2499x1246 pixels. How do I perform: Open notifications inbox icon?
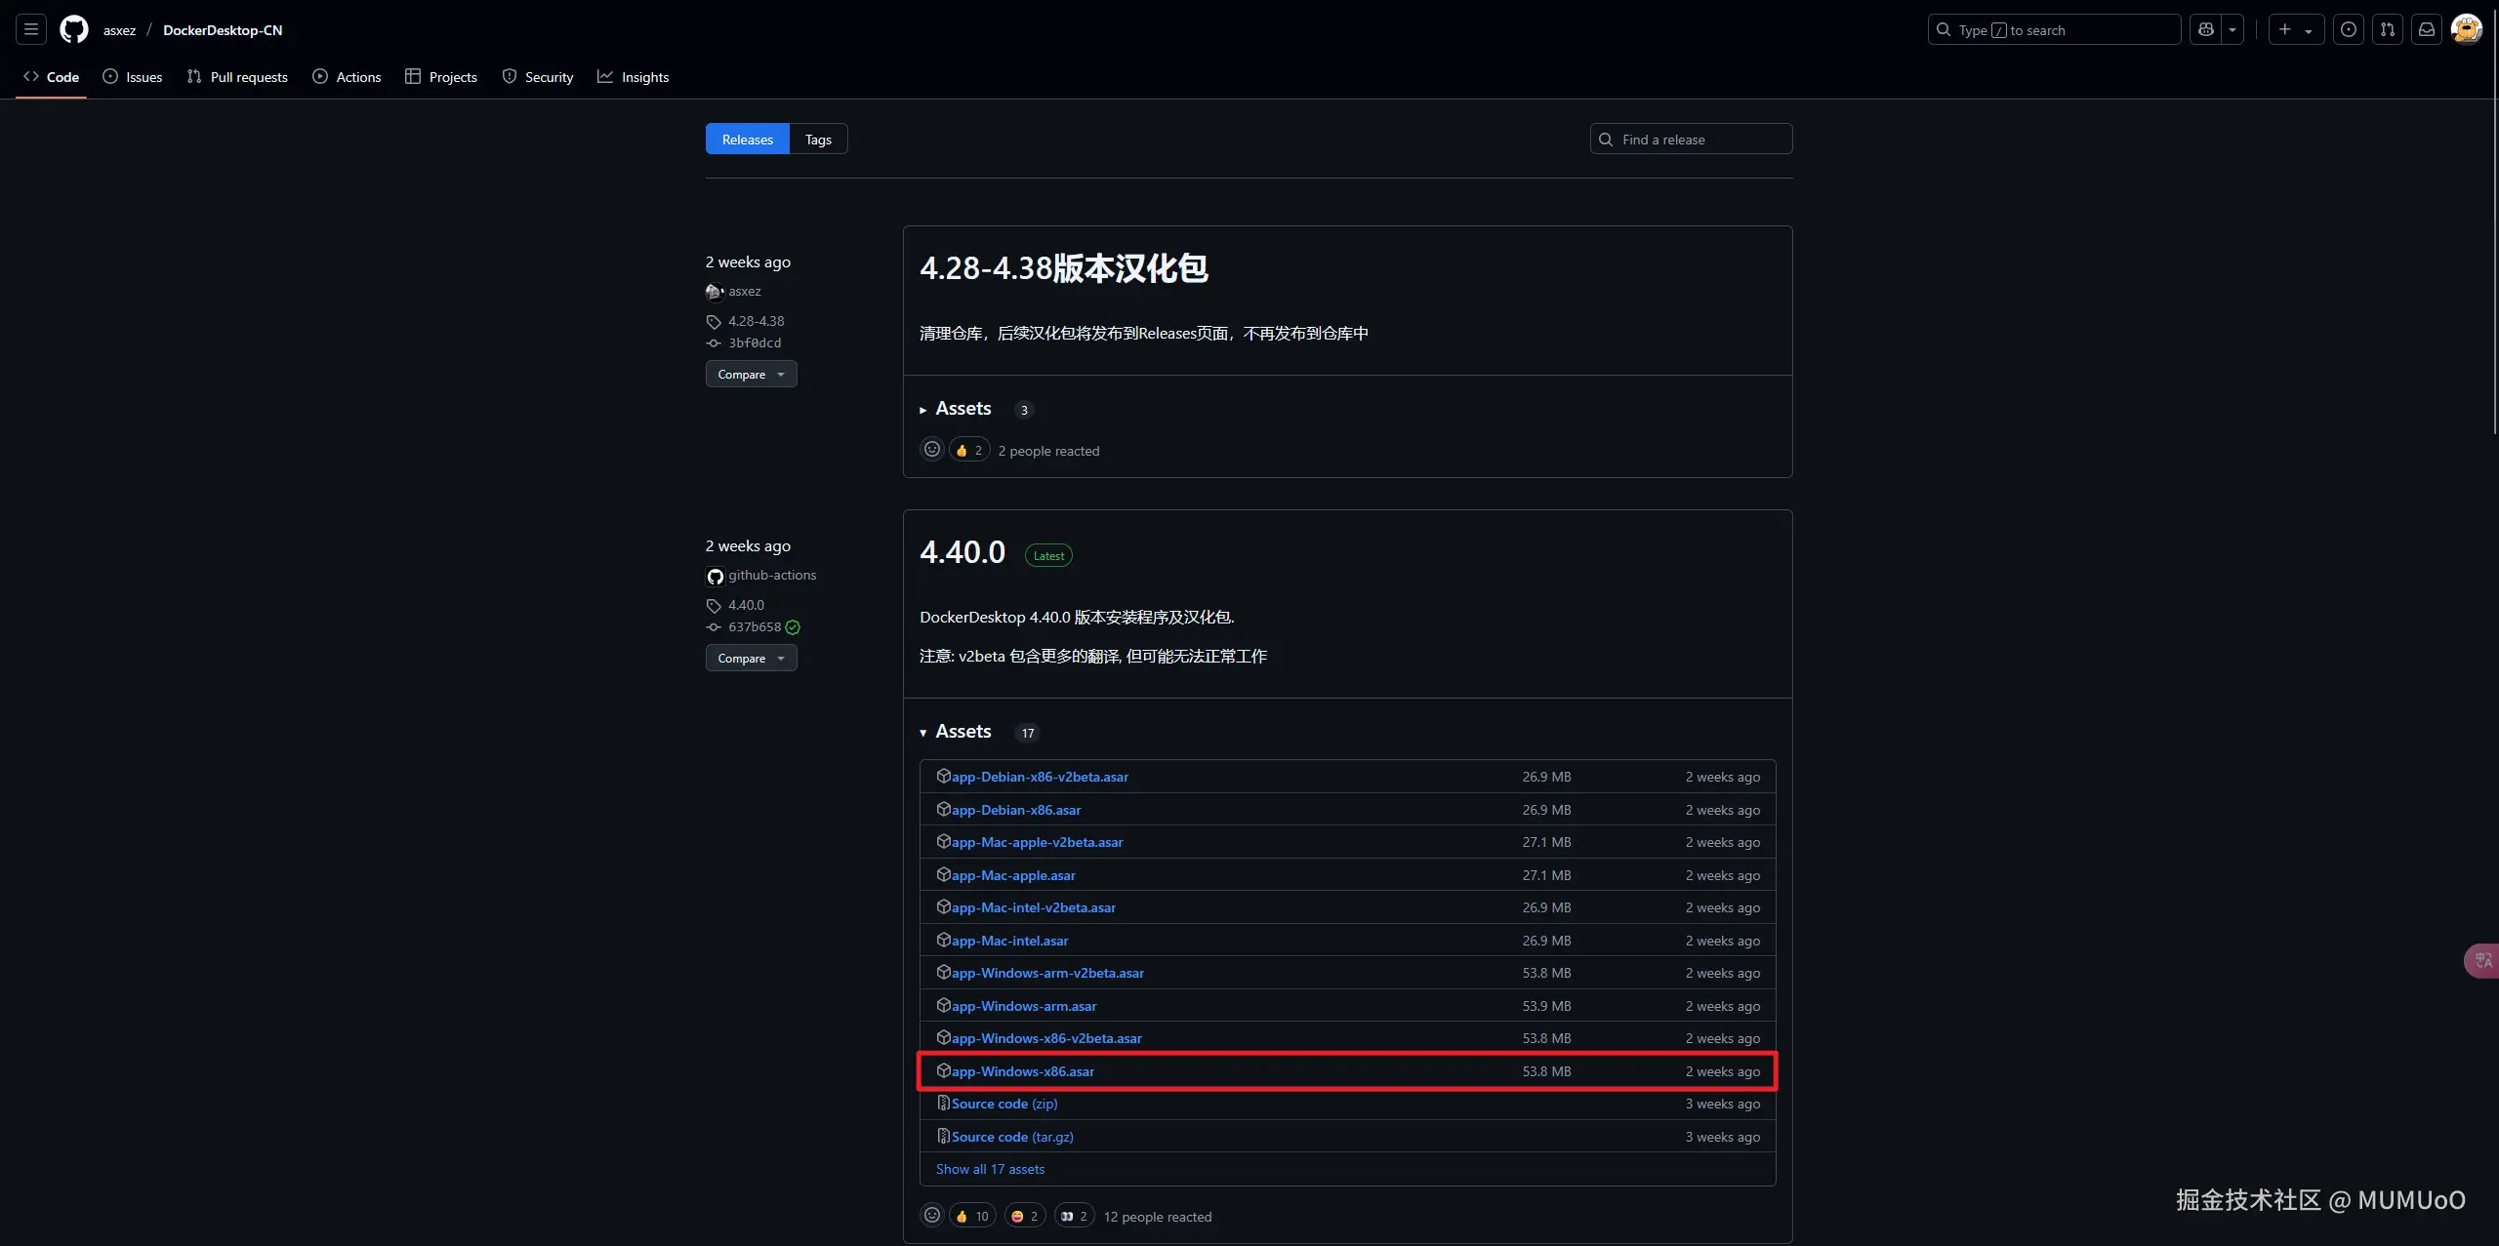click(x=2427, y=29)
